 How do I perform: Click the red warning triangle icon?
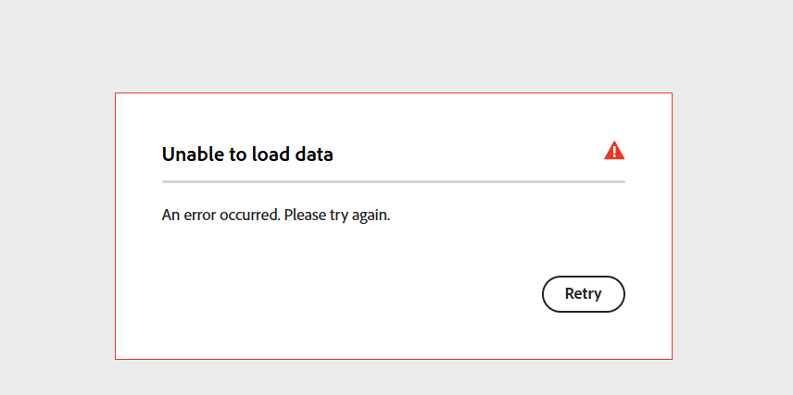(x=614, y=151)
